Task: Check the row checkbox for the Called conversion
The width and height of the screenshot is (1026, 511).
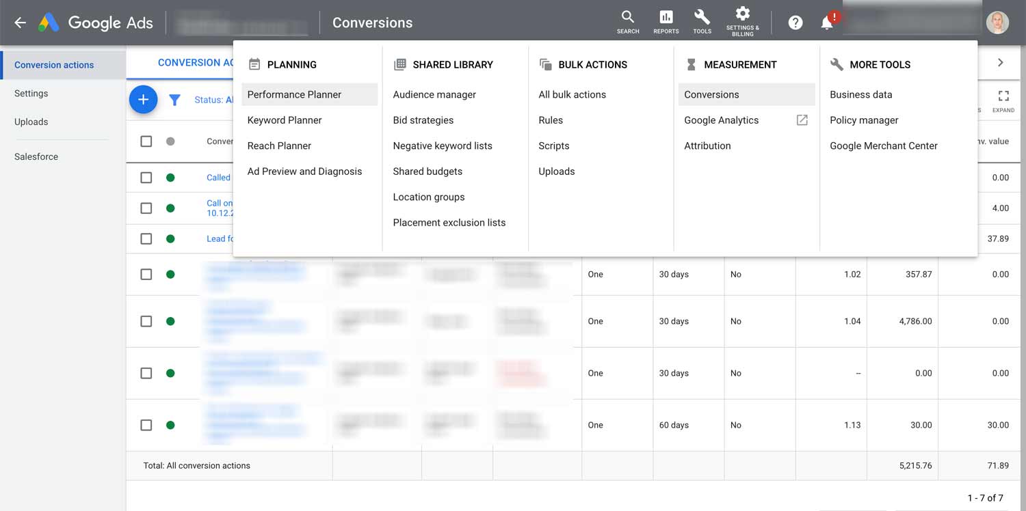Action: click(x=146, y=177)
